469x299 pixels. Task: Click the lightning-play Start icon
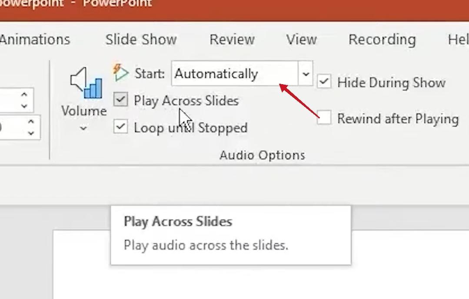pos(121,73)
